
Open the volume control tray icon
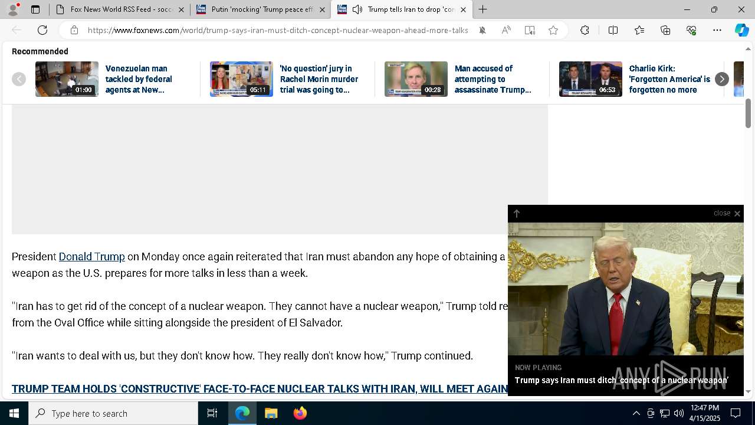(x=679, y=413)
